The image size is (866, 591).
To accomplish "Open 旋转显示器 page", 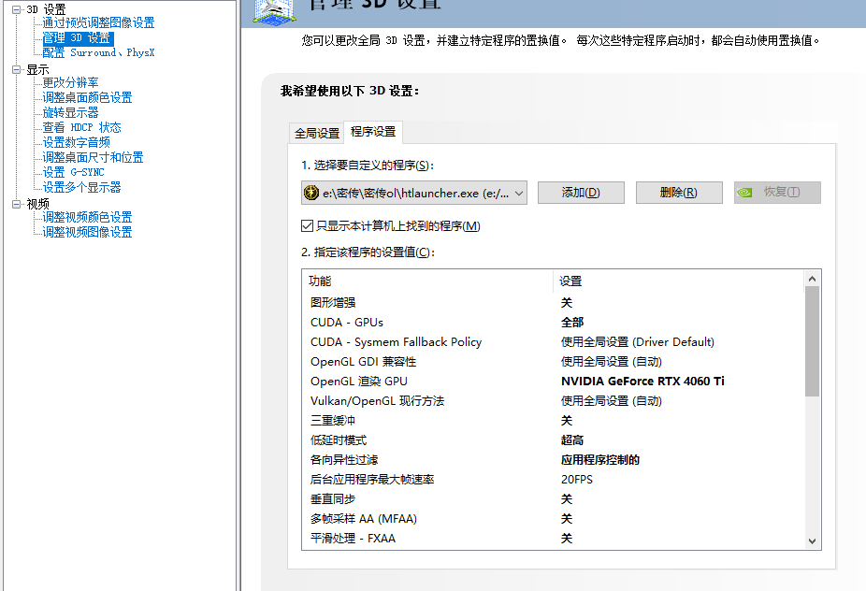I will (x=70, y=112).
